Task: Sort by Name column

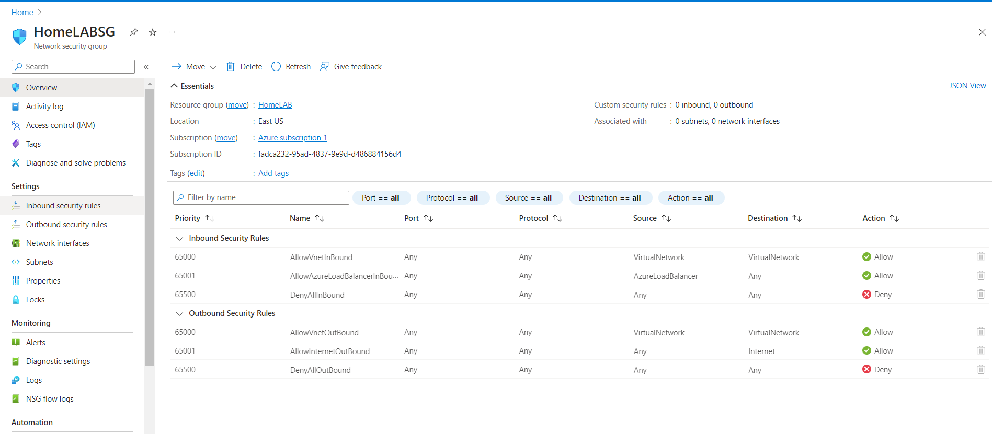Action: coord(307,218)
